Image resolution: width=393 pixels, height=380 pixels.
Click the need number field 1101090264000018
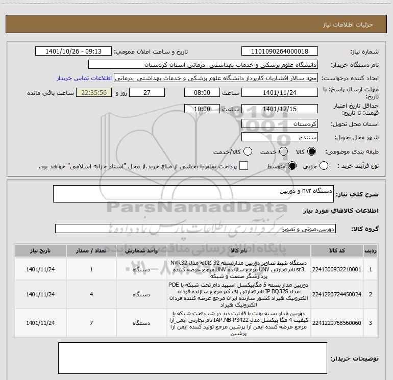click(x=280, y=52)
